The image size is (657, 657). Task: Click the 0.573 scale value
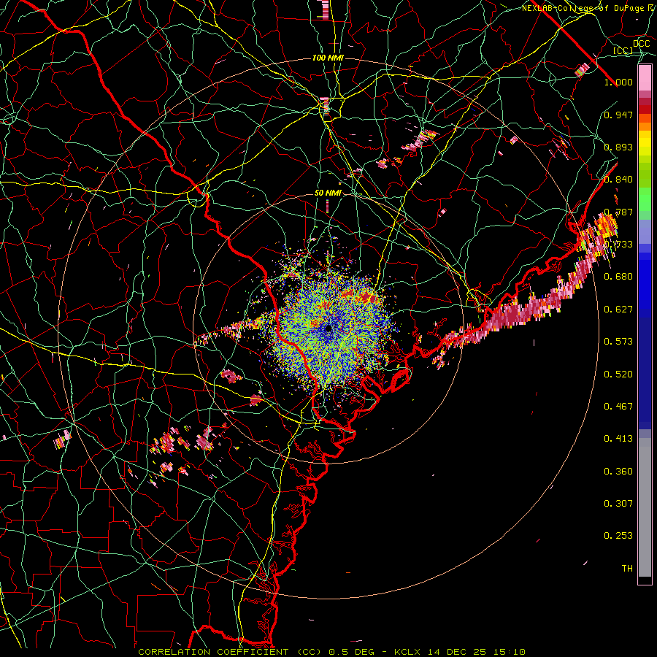pyautogui.click(x=618, y=342)
